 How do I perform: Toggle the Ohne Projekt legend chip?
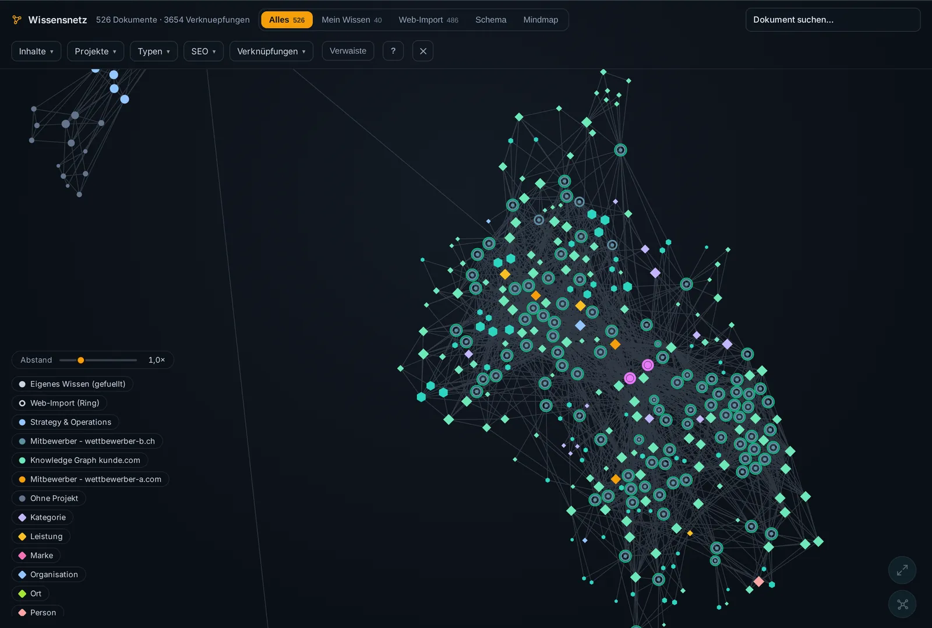[x=49, y=498]
